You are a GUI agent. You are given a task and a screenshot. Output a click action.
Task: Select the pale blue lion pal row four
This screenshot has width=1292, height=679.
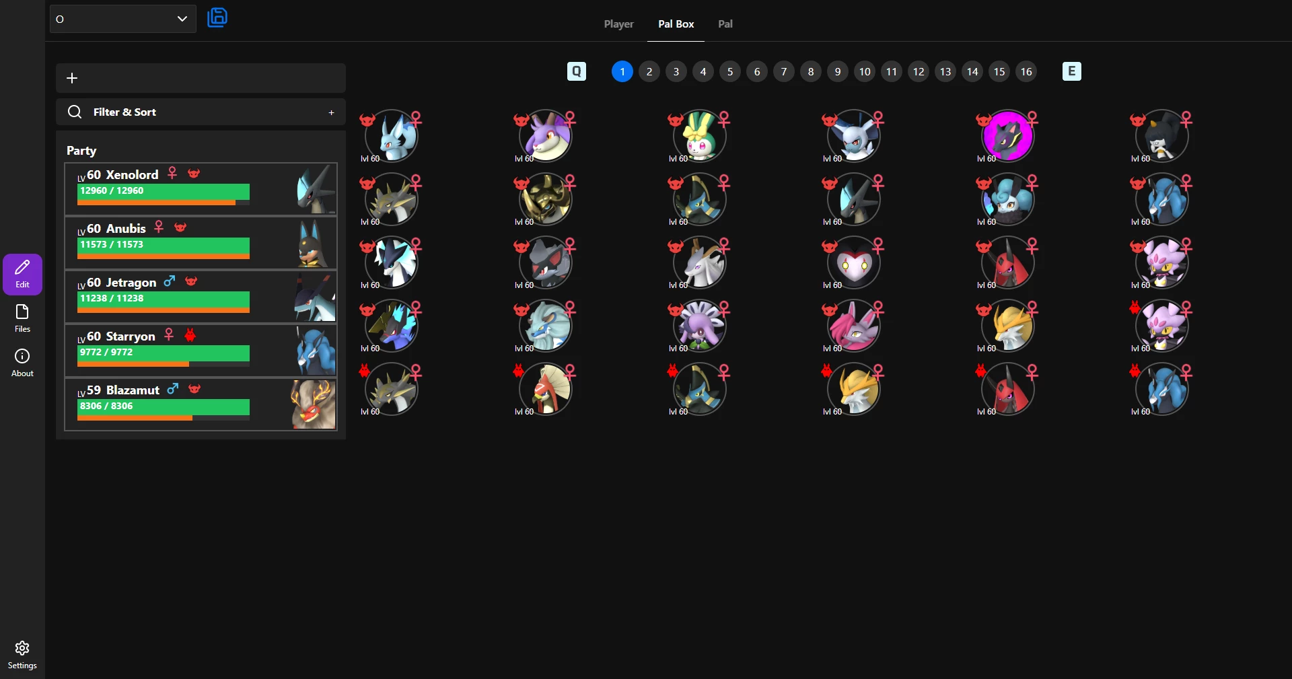tap(545, 326)
